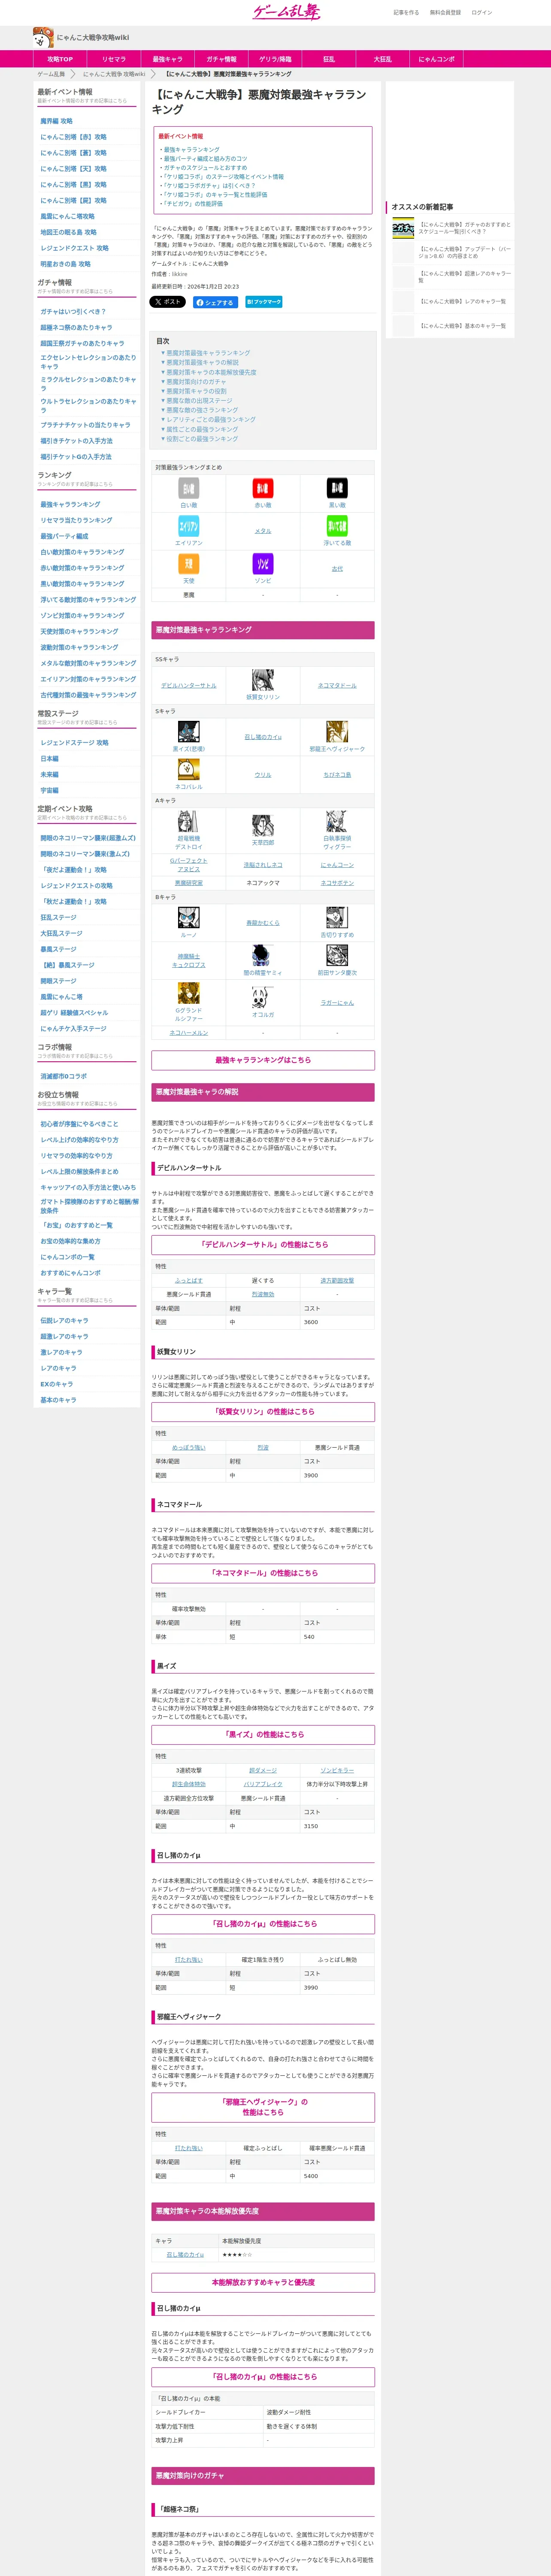Jump to 属性ごとの最強ランキング in the contents
Viewport: 551px width, 2576px height.
202,429
